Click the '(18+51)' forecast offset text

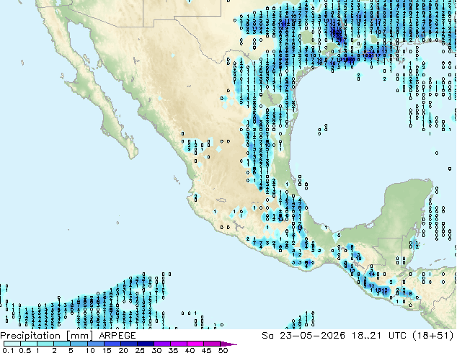pos(433,336)
